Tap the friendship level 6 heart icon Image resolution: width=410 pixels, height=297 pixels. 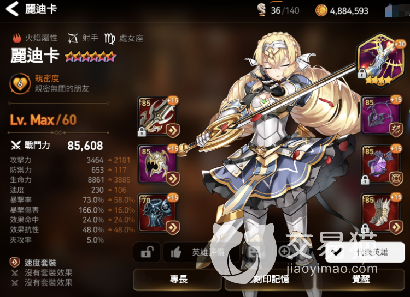point(20,84)
